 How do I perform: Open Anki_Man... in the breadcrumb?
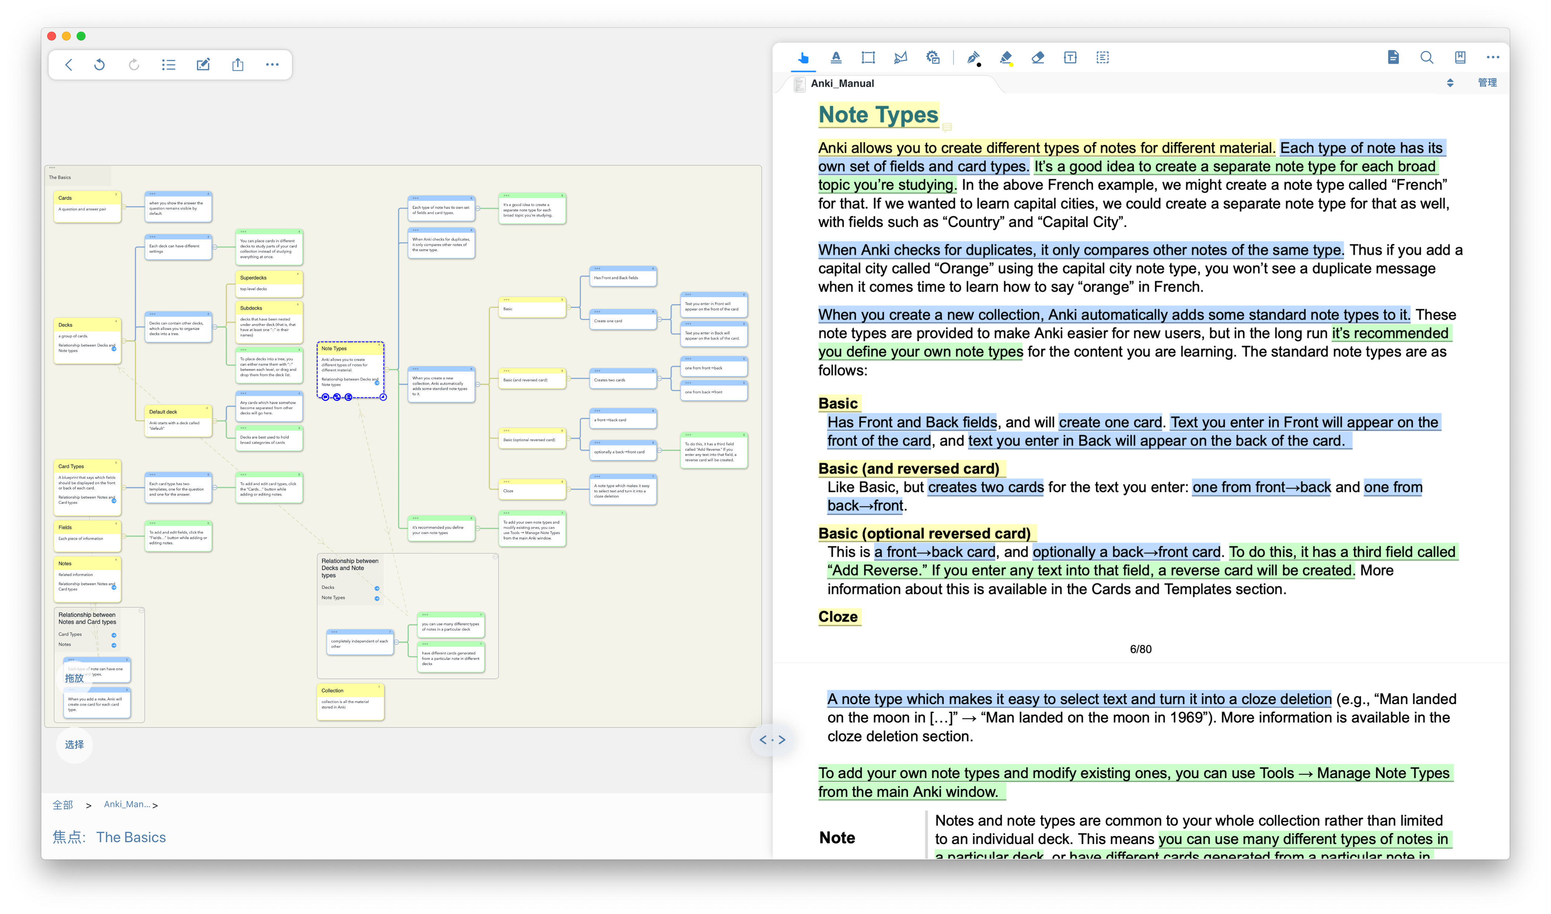[x=126, y=804]
